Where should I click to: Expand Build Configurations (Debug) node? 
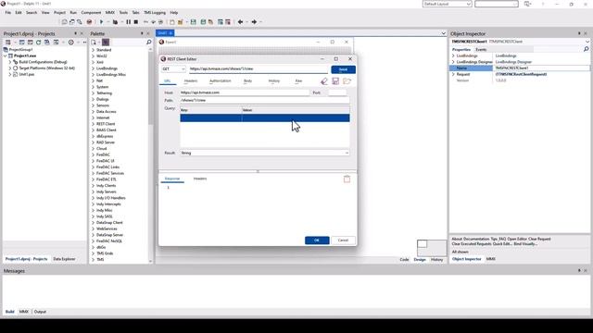10,62
